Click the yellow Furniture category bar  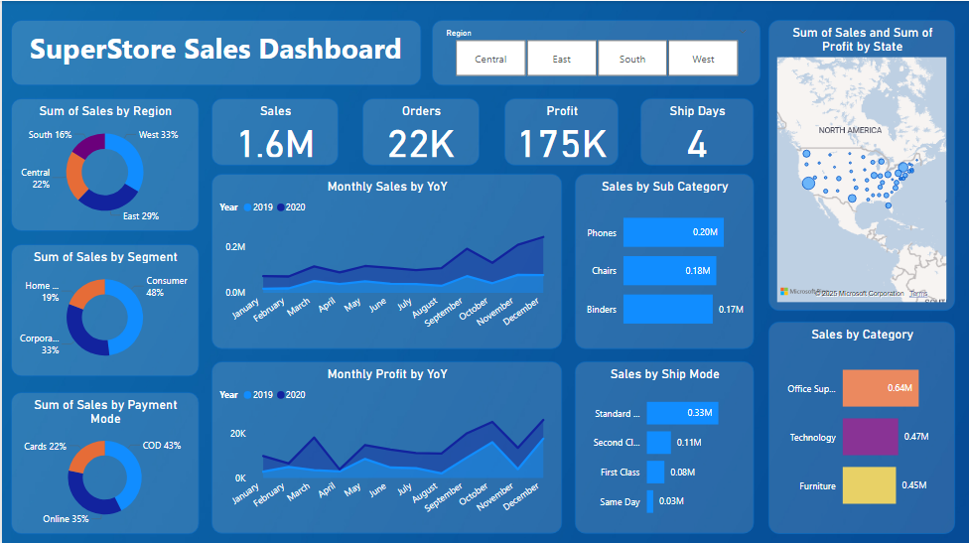click(869, 485)
